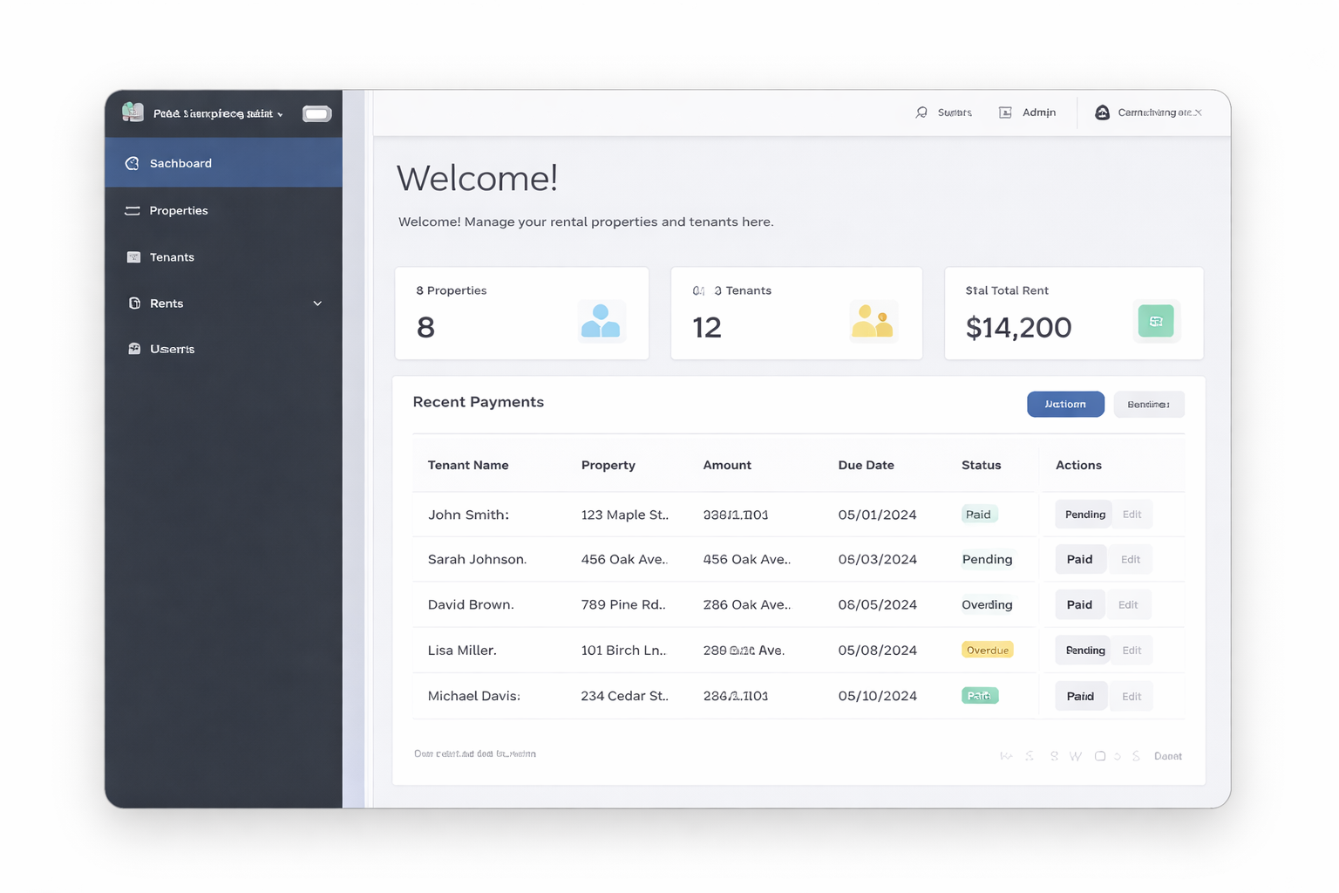Screen dimensions: 1339x893
Task: Click the app logo icon in sidebar header
Action: (133, 112)
